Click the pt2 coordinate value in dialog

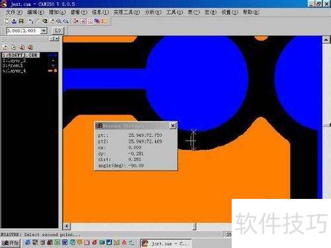point(145,141)
